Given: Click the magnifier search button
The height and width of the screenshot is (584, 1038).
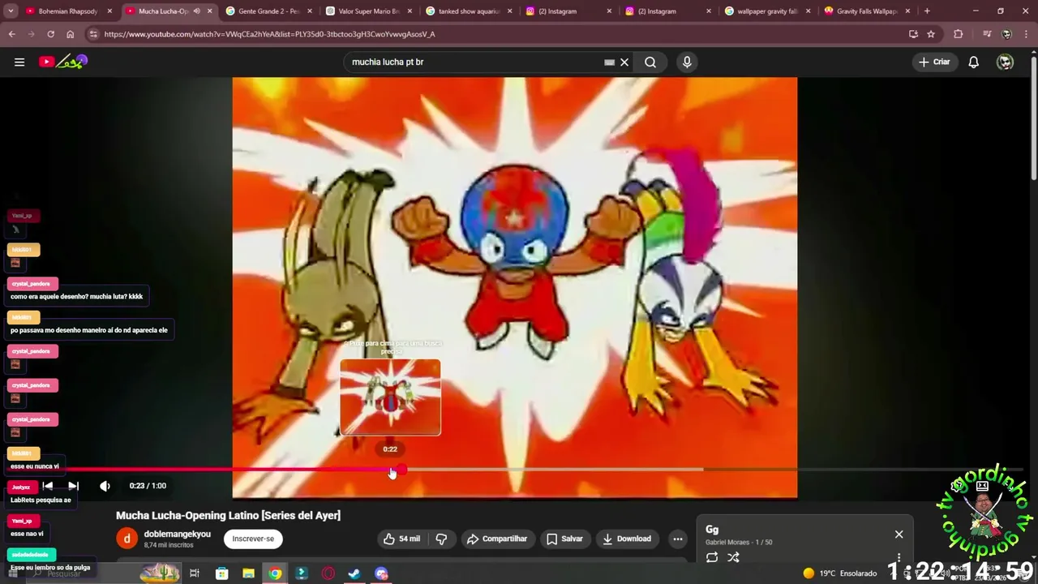Looking at the screenshot, I should 650,62.
